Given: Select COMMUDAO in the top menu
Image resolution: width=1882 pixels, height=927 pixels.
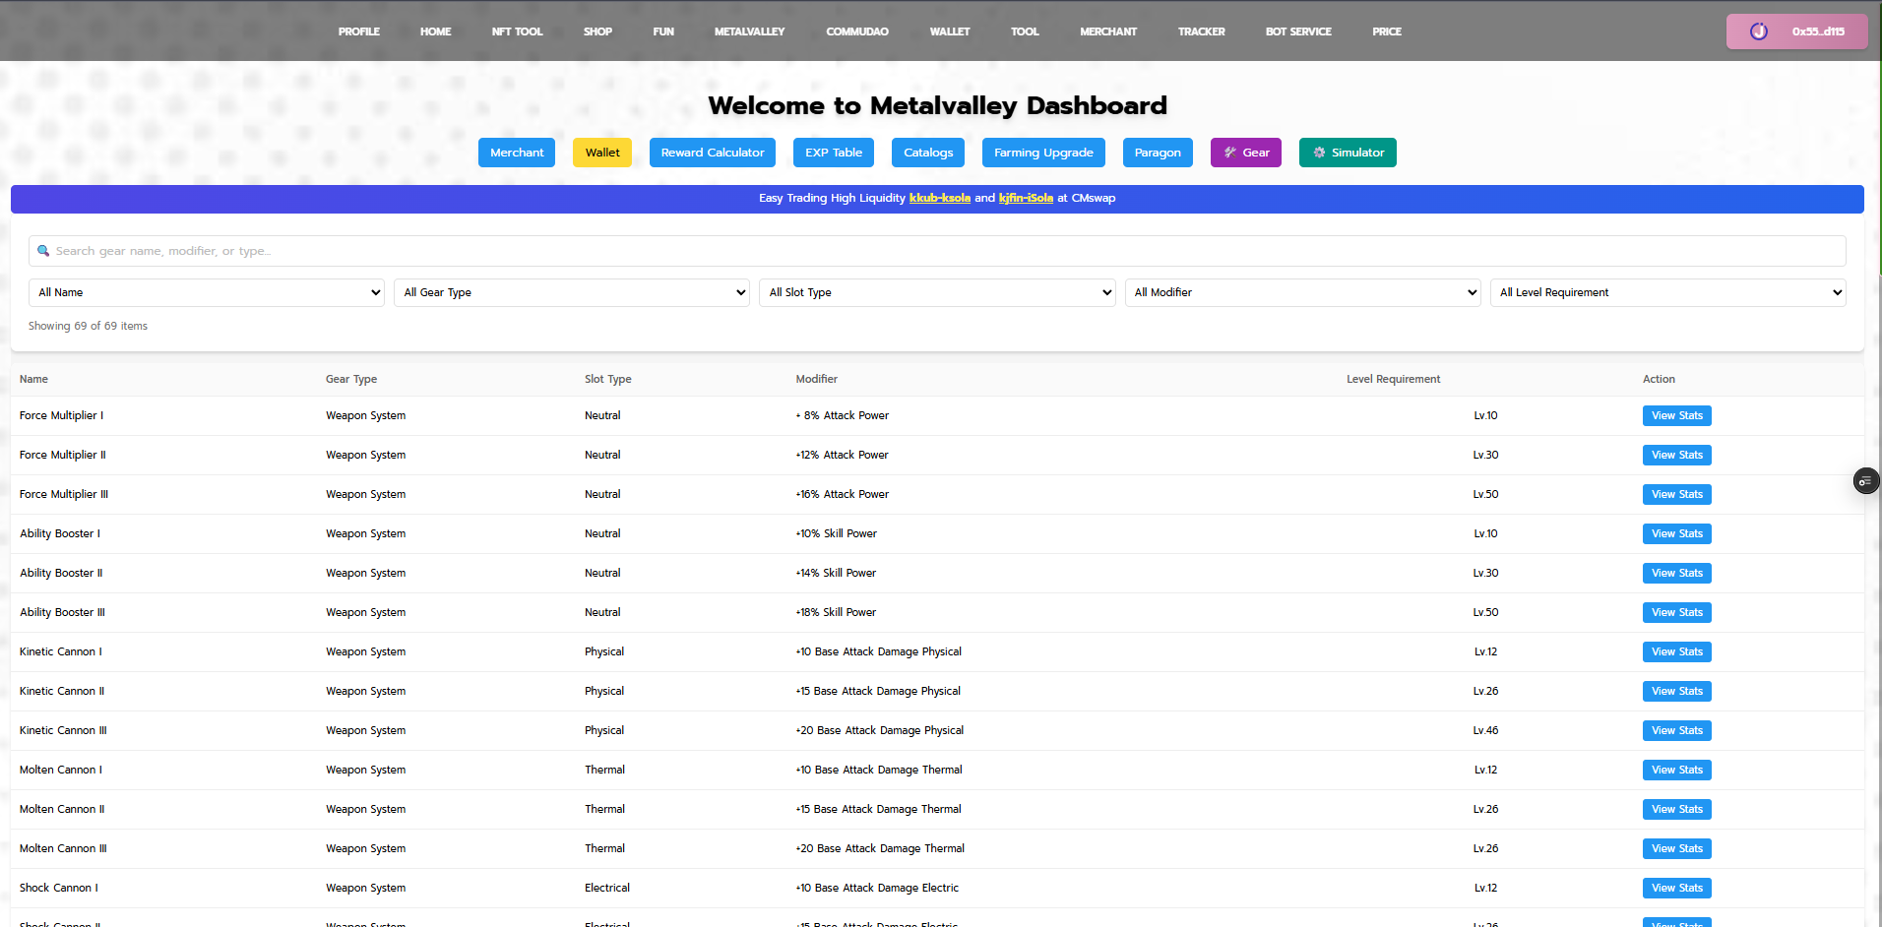Looking at the screenshot, I should pos(856,31).
